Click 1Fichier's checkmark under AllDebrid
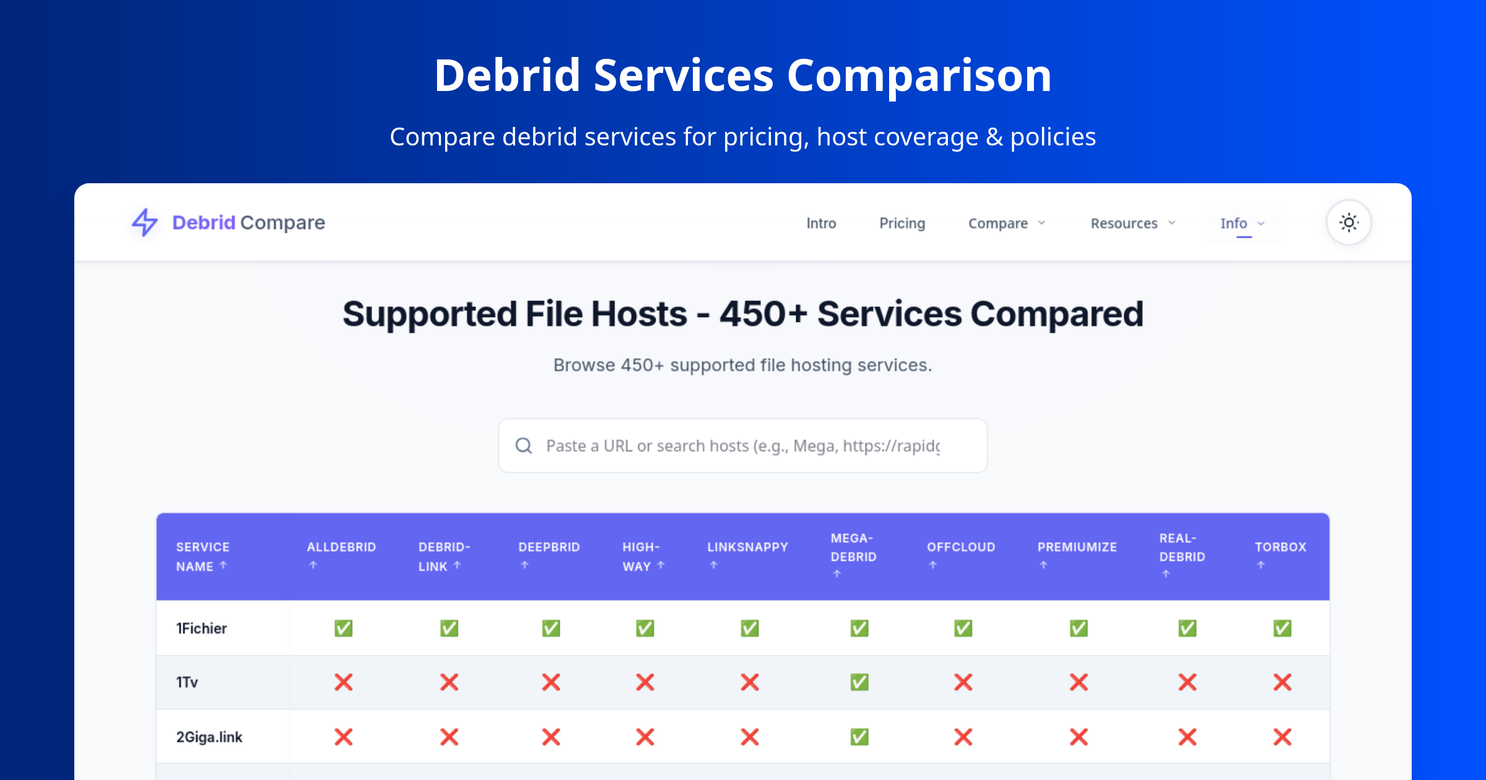Viewport: 1486px width, 780px height. [343, 628]
